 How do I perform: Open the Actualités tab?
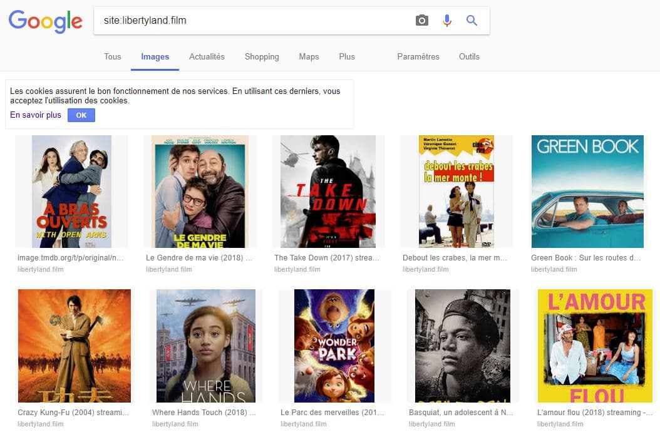coord(207,56)
